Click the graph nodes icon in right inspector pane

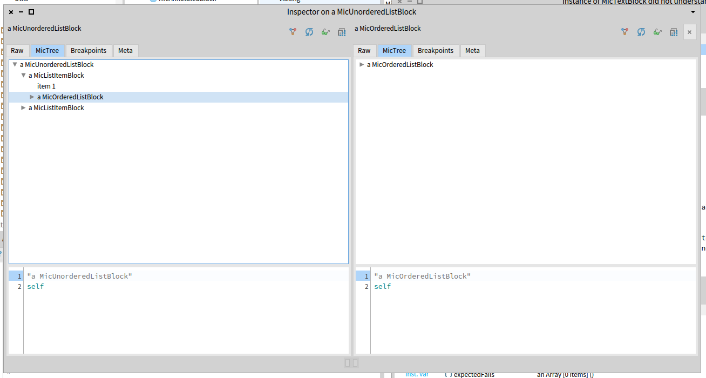click(624, 32)
